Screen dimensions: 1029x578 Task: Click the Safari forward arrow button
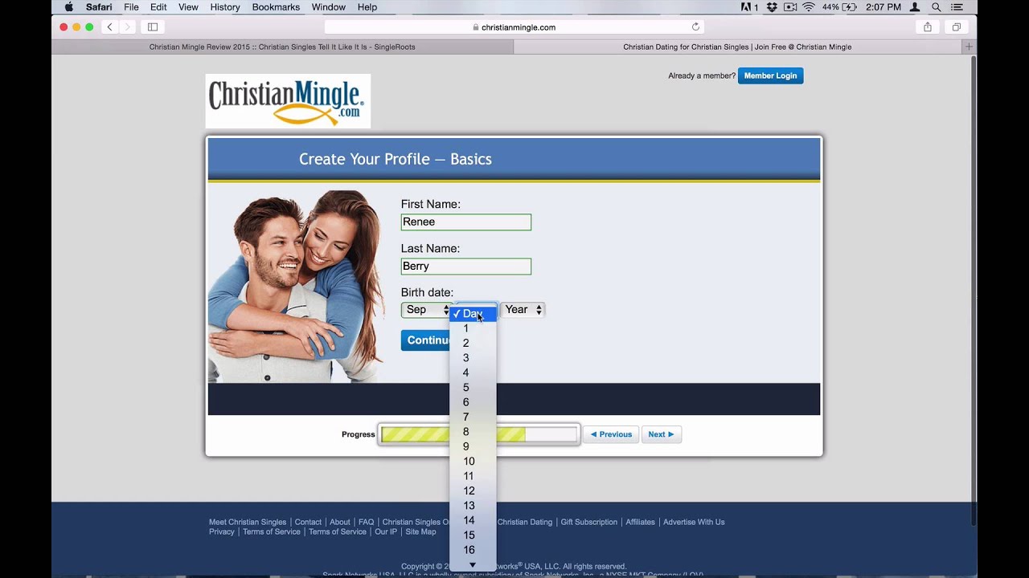[127, 27]
